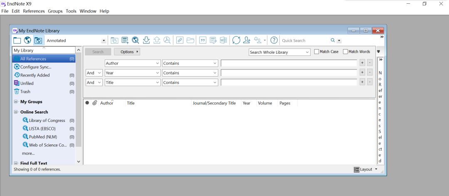Click the more... online search link
Viewport: 449px width, 196px height.
[x=28, y=153]
